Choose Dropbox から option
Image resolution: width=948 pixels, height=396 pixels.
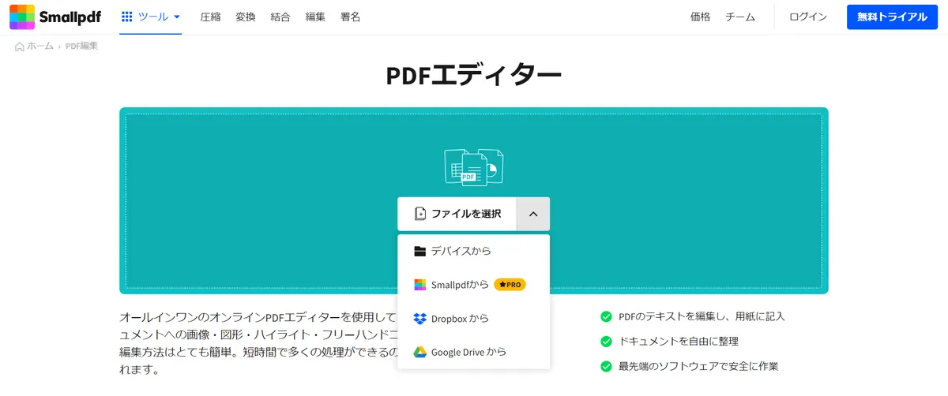point(473,319)
